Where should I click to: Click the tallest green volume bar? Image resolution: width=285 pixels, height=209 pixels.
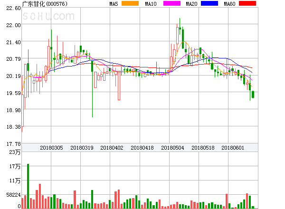click(28, 186)
